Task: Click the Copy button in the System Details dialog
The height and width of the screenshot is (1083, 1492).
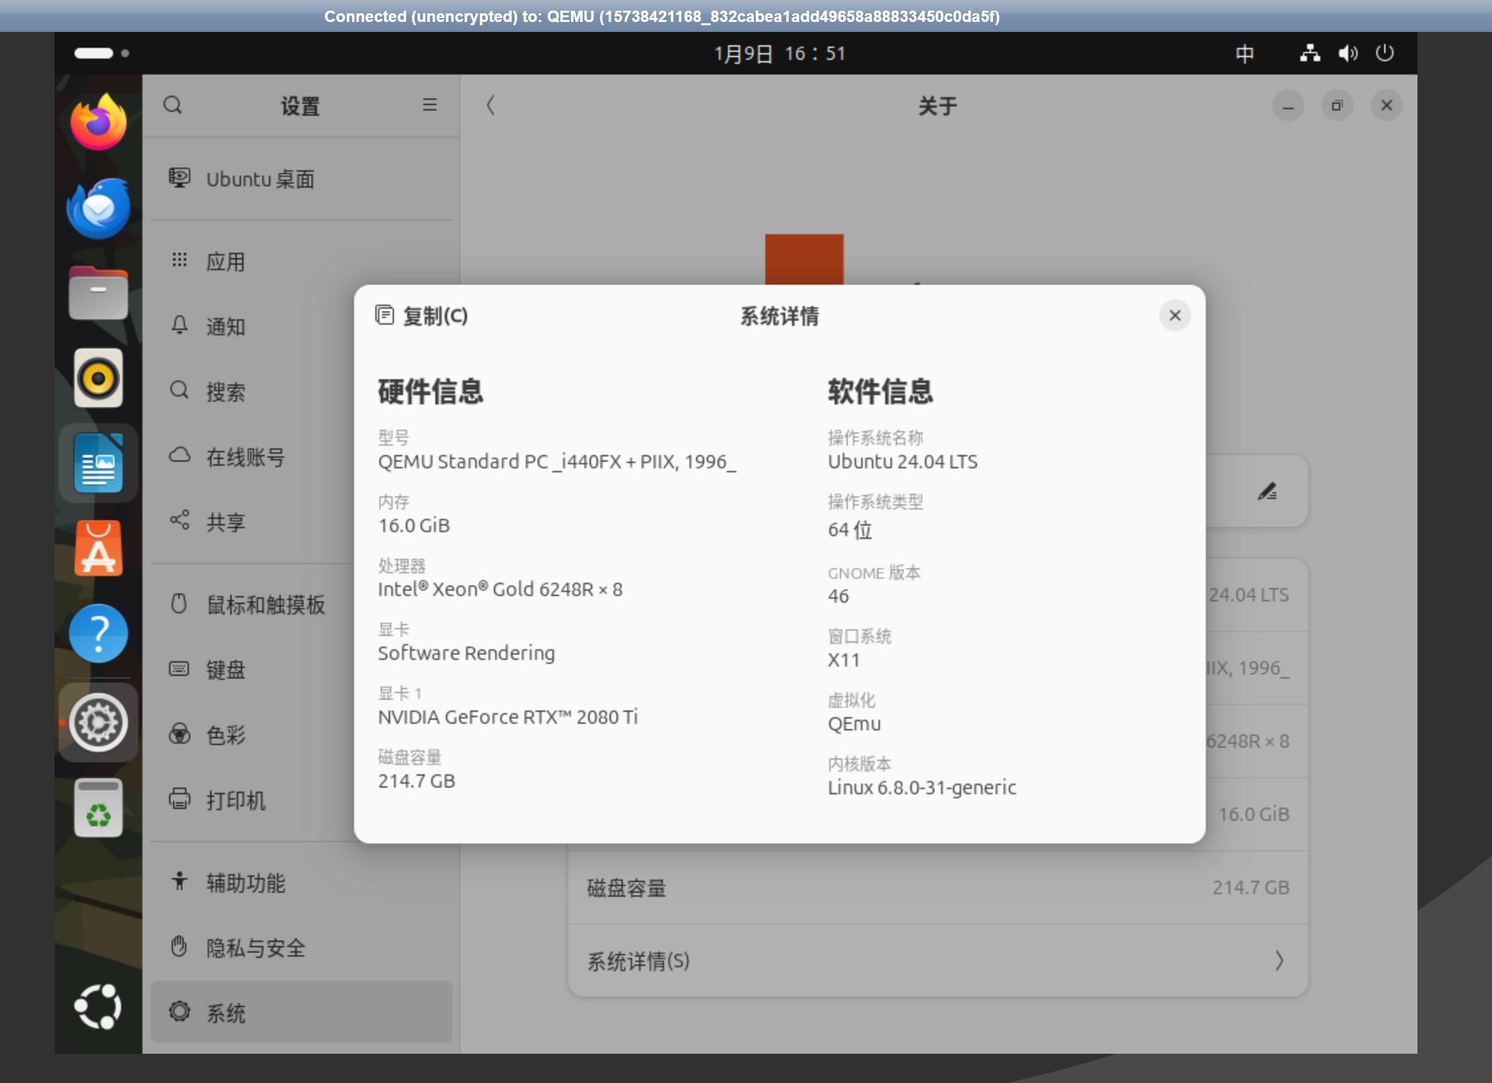Action: tap(422, 316)
